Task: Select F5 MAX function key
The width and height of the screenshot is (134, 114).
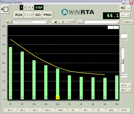Action: pos(61,110)
